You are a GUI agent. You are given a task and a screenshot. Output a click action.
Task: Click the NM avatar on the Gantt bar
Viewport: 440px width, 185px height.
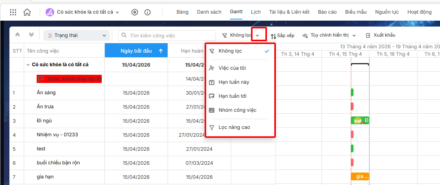pos(357,121)
